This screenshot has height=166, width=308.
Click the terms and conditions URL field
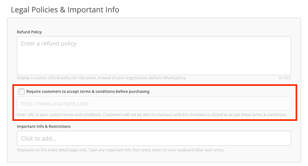point(154,103)
